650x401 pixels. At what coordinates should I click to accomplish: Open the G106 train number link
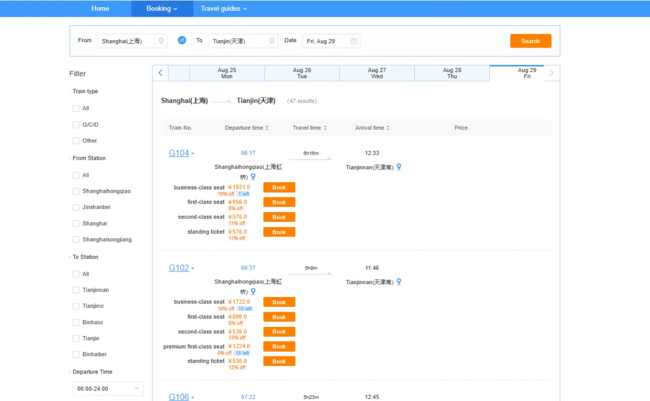pyautogui.click(x=179, y=397)
